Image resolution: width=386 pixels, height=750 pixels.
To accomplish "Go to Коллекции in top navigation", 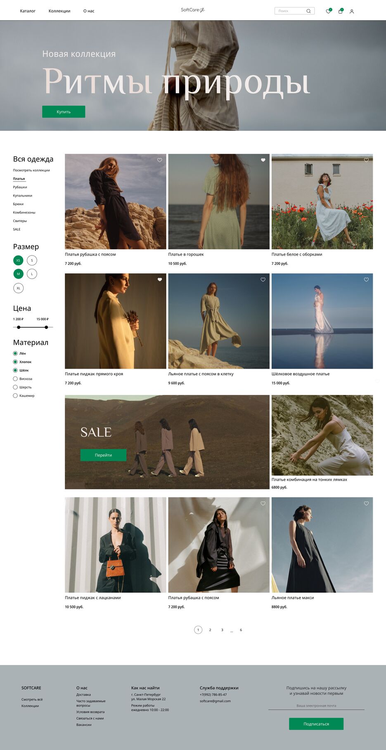I will tap(59, 11).
